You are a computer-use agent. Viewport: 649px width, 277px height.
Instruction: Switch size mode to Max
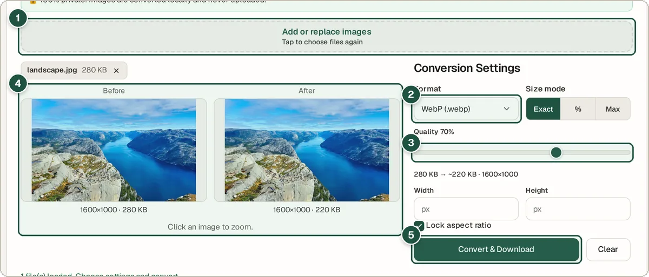coord(613,109)
